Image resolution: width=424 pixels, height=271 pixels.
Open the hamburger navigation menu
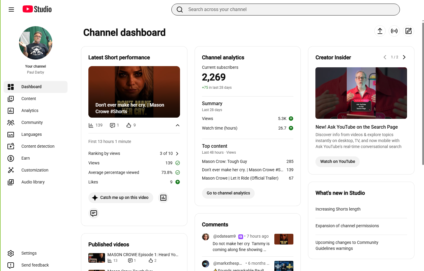coord(11,10)
